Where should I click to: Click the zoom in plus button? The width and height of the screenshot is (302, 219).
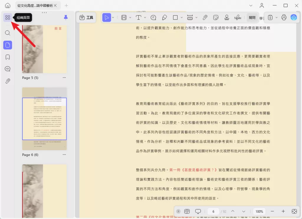(x=283, y=211)
